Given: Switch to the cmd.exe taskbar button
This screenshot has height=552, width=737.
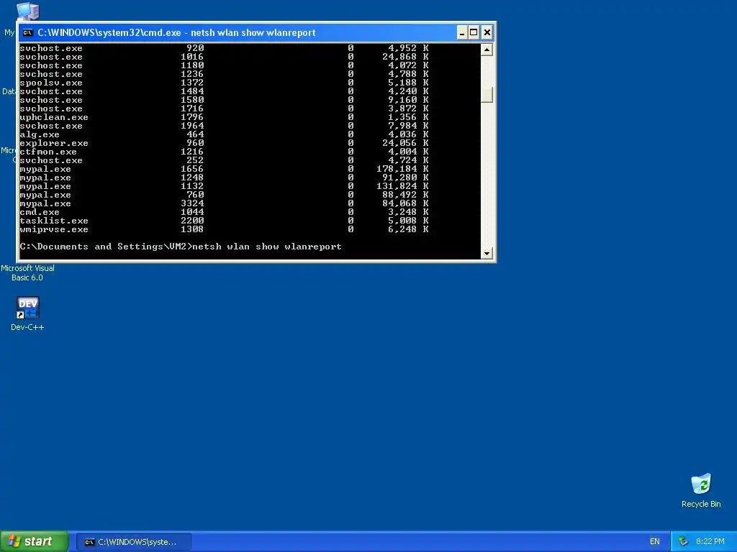Looking at the screenshot, I should click(x=134, y=542).
